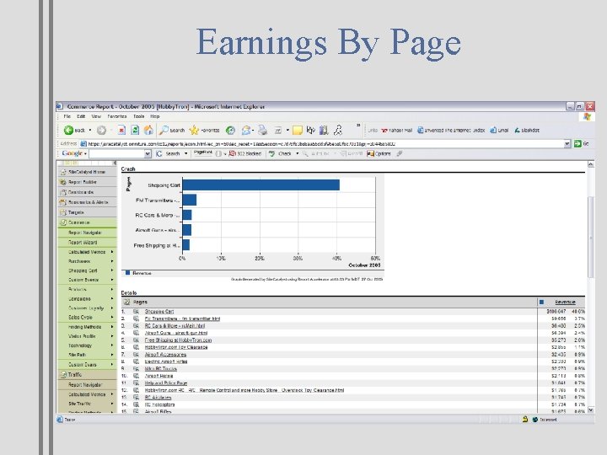Open the FM Transmitters page link

[182, 318]
